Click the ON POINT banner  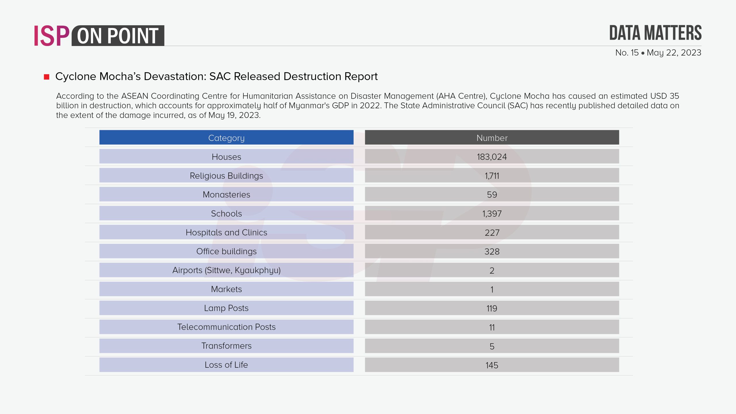[x=118, y=36]
